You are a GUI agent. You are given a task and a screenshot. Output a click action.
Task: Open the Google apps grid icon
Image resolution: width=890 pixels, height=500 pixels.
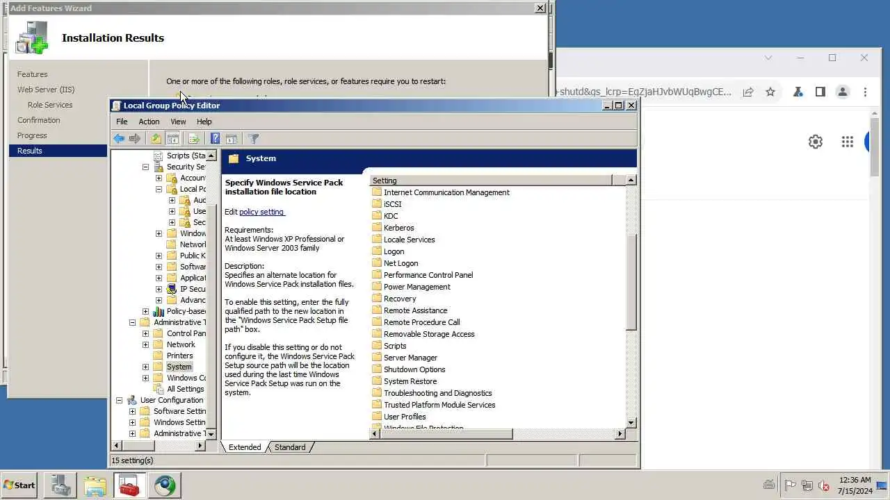point(847,142)
